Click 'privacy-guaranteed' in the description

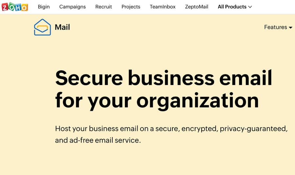tap(253, 129)
